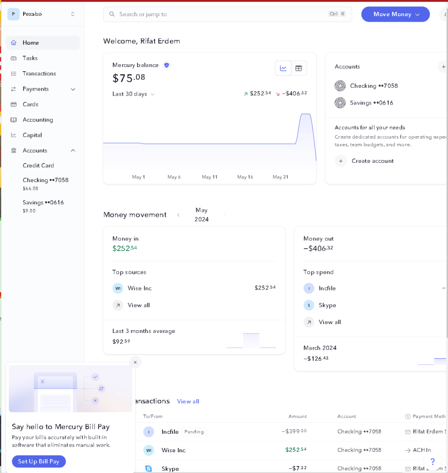Click the Pending badge on Incfile
The image size is (448, 473).
(194, 432)
